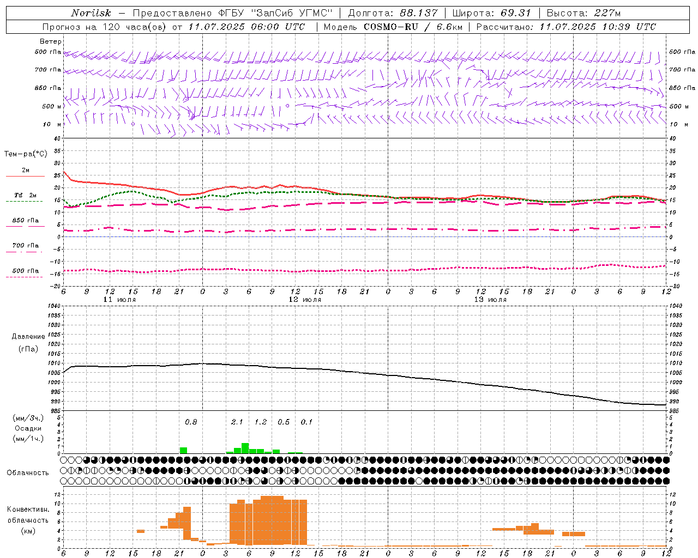698x558 pixels.
Task: Click the (мм/1ч.) precipitation unit label
Action: click(28, 439)
